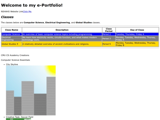Click the 'City Skyline' list item label
The height and width of the screenshot is (120, 160).
coord(12,64)
